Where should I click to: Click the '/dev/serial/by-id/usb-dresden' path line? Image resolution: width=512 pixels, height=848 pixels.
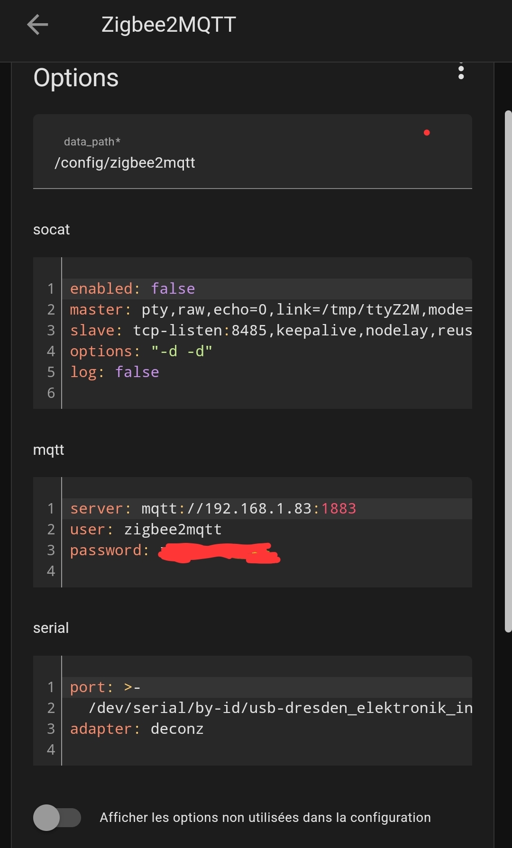[267, 708]
